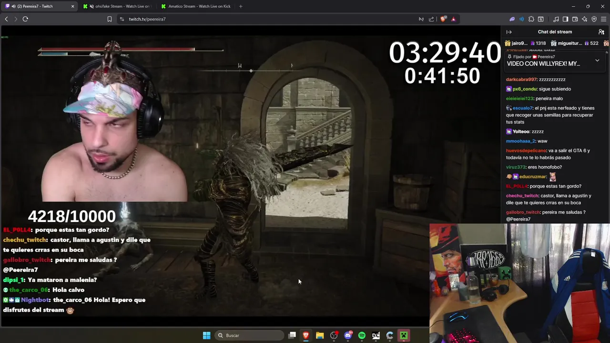Click the room camera overlay thumbnail

519,283
